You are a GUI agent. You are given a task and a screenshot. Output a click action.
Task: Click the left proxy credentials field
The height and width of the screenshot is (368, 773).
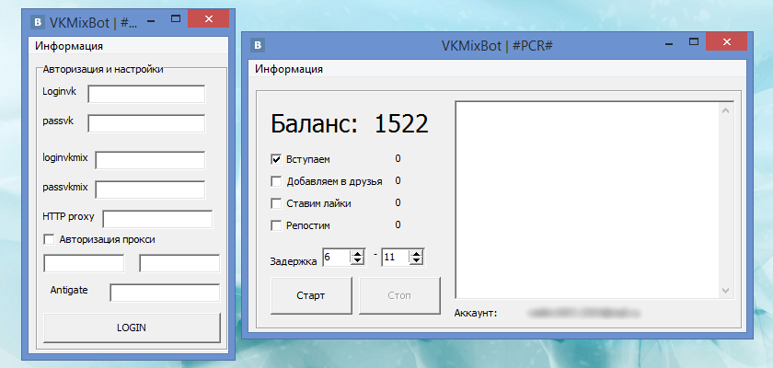tap(84, 263)
